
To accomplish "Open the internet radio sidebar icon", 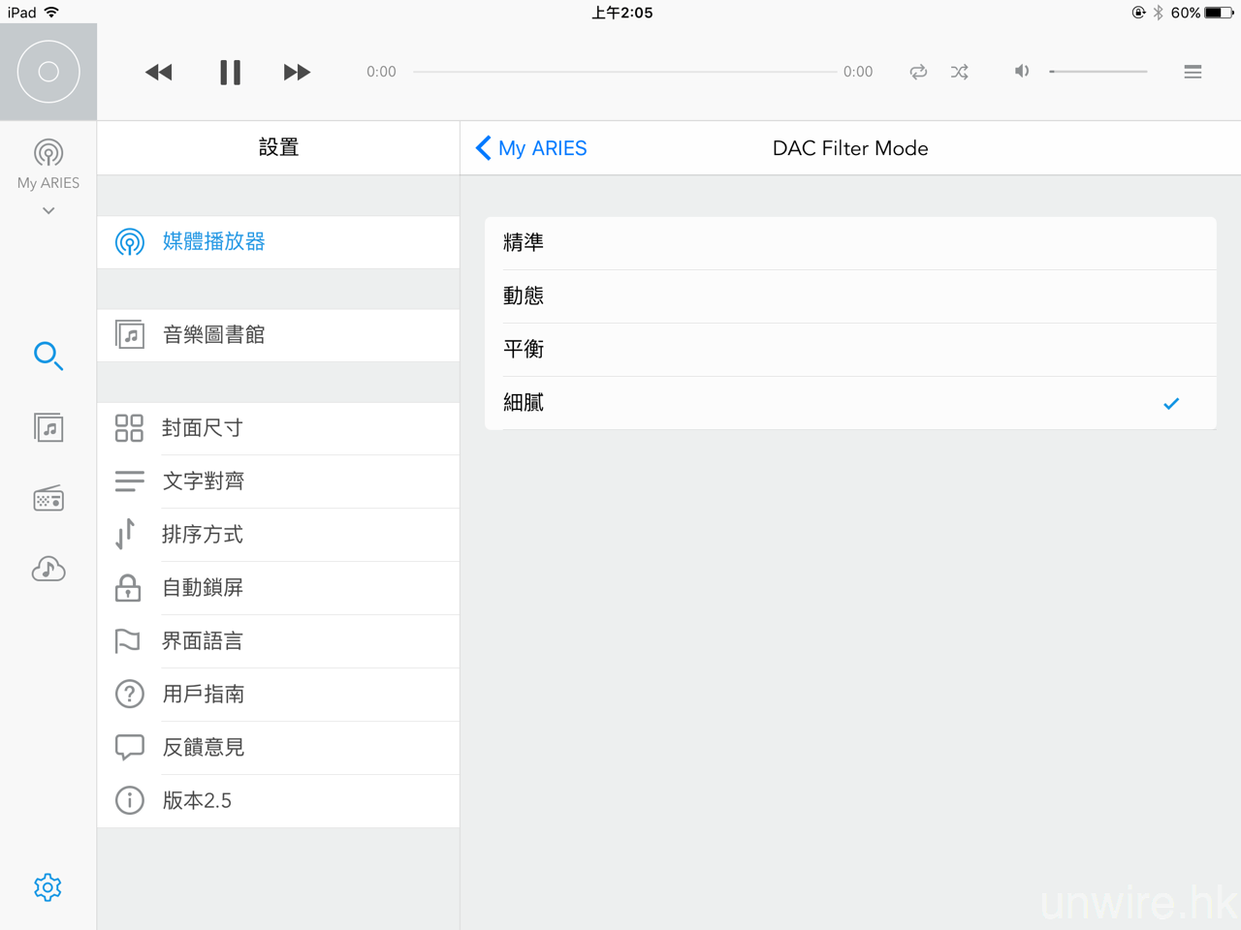I will tap(48, 498).
